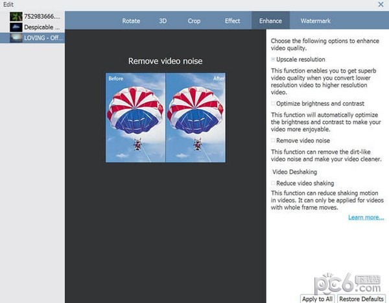Select the Effect tab
Image resolution: width=389 pixels, height=303 pixels.
click(x=232, y=21)
